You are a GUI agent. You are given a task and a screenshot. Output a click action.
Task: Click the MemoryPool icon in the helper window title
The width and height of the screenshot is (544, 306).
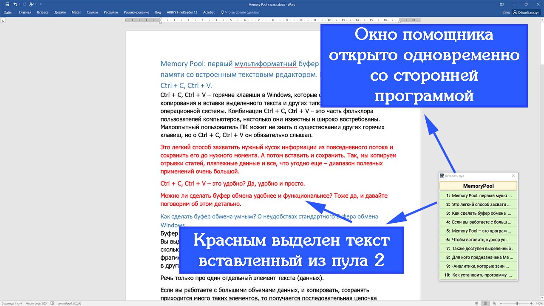443,175
